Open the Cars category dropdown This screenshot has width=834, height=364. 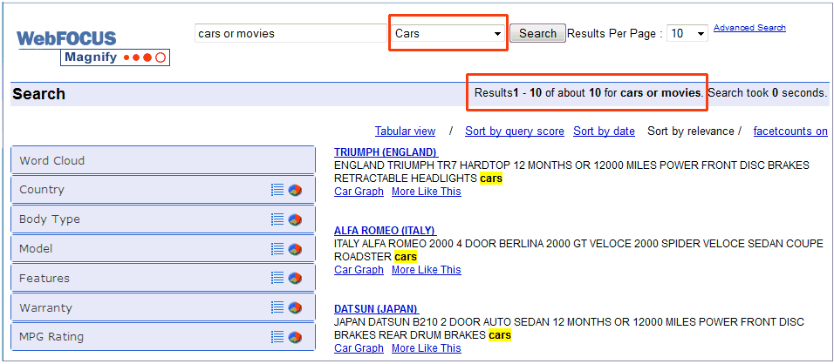click(x=448, y=34)
